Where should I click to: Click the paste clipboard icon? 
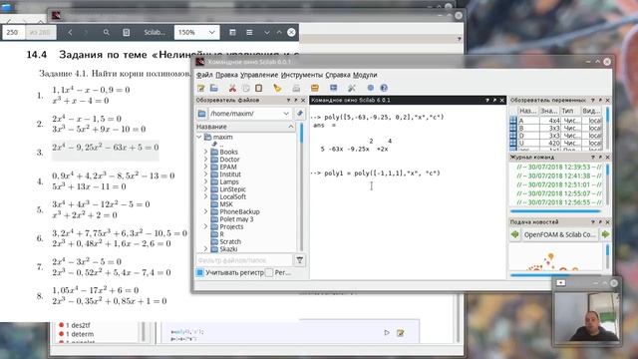259,88
